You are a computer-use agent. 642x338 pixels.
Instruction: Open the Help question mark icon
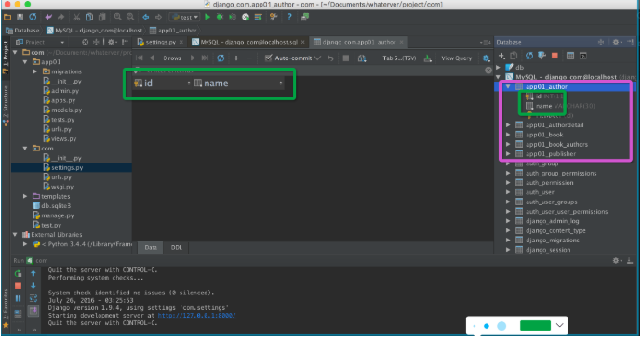coord(289,17)
